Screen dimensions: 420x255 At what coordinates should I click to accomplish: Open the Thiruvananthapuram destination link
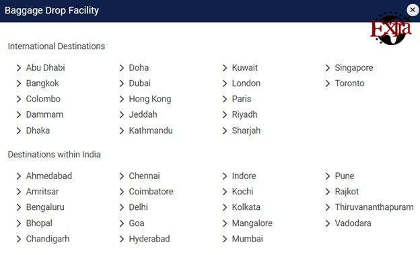[x=374, y=207]
